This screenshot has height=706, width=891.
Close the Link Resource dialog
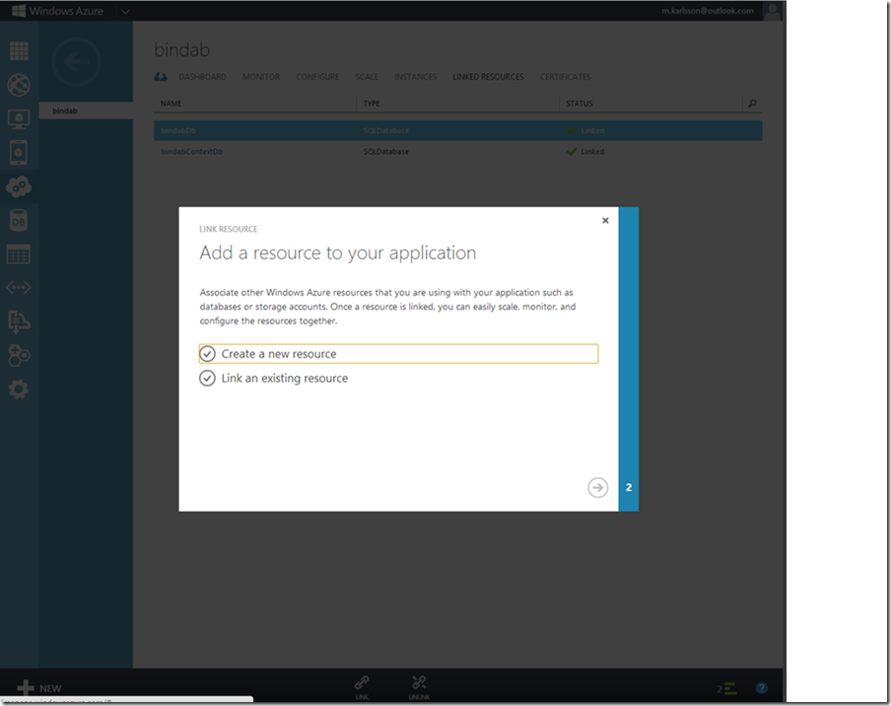coord(605,221)
